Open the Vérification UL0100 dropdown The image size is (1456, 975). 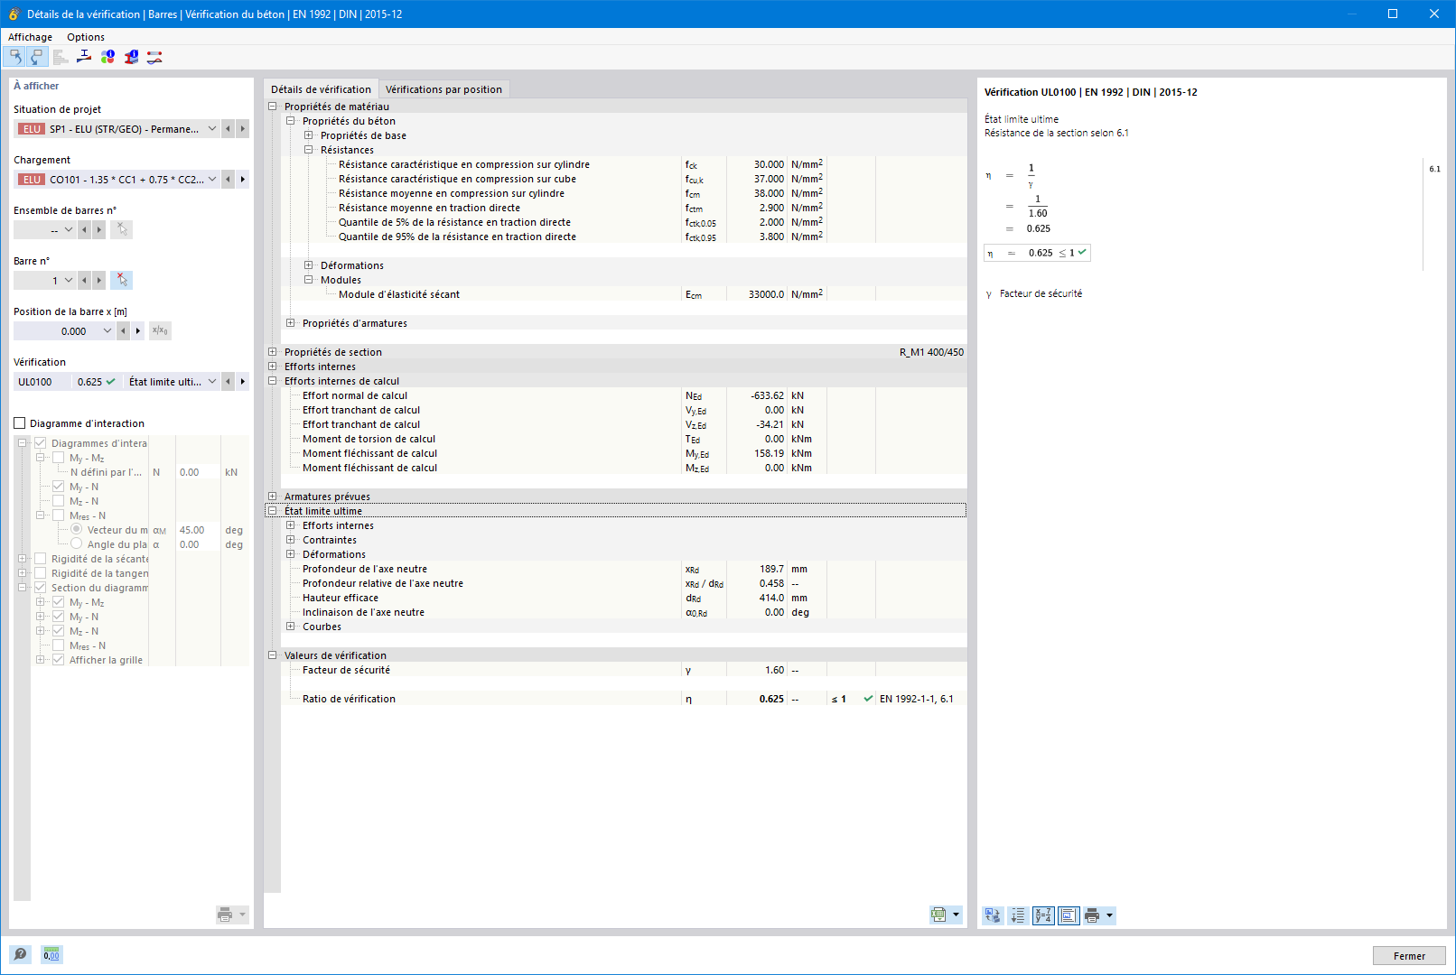tap(212, 382)
